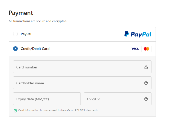This screenshot has height=125, width=170.
Task: Click the PCI DSS standards safety notice
Action: tap(58, 111)
